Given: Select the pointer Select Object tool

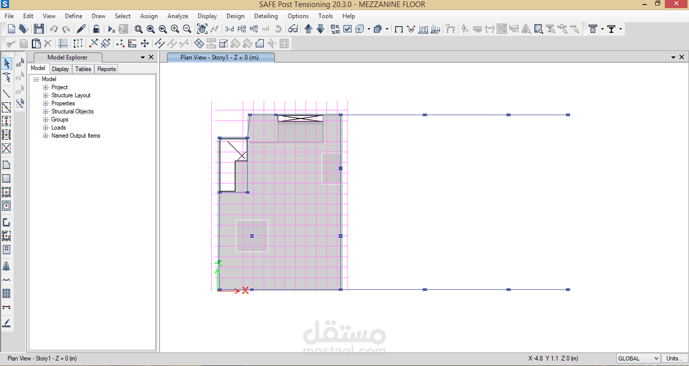Looking at the screenshot, I should 7,64.
